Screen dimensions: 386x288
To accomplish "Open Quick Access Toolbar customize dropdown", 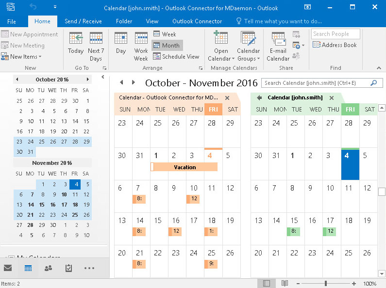I will click(x=55, y=7).
